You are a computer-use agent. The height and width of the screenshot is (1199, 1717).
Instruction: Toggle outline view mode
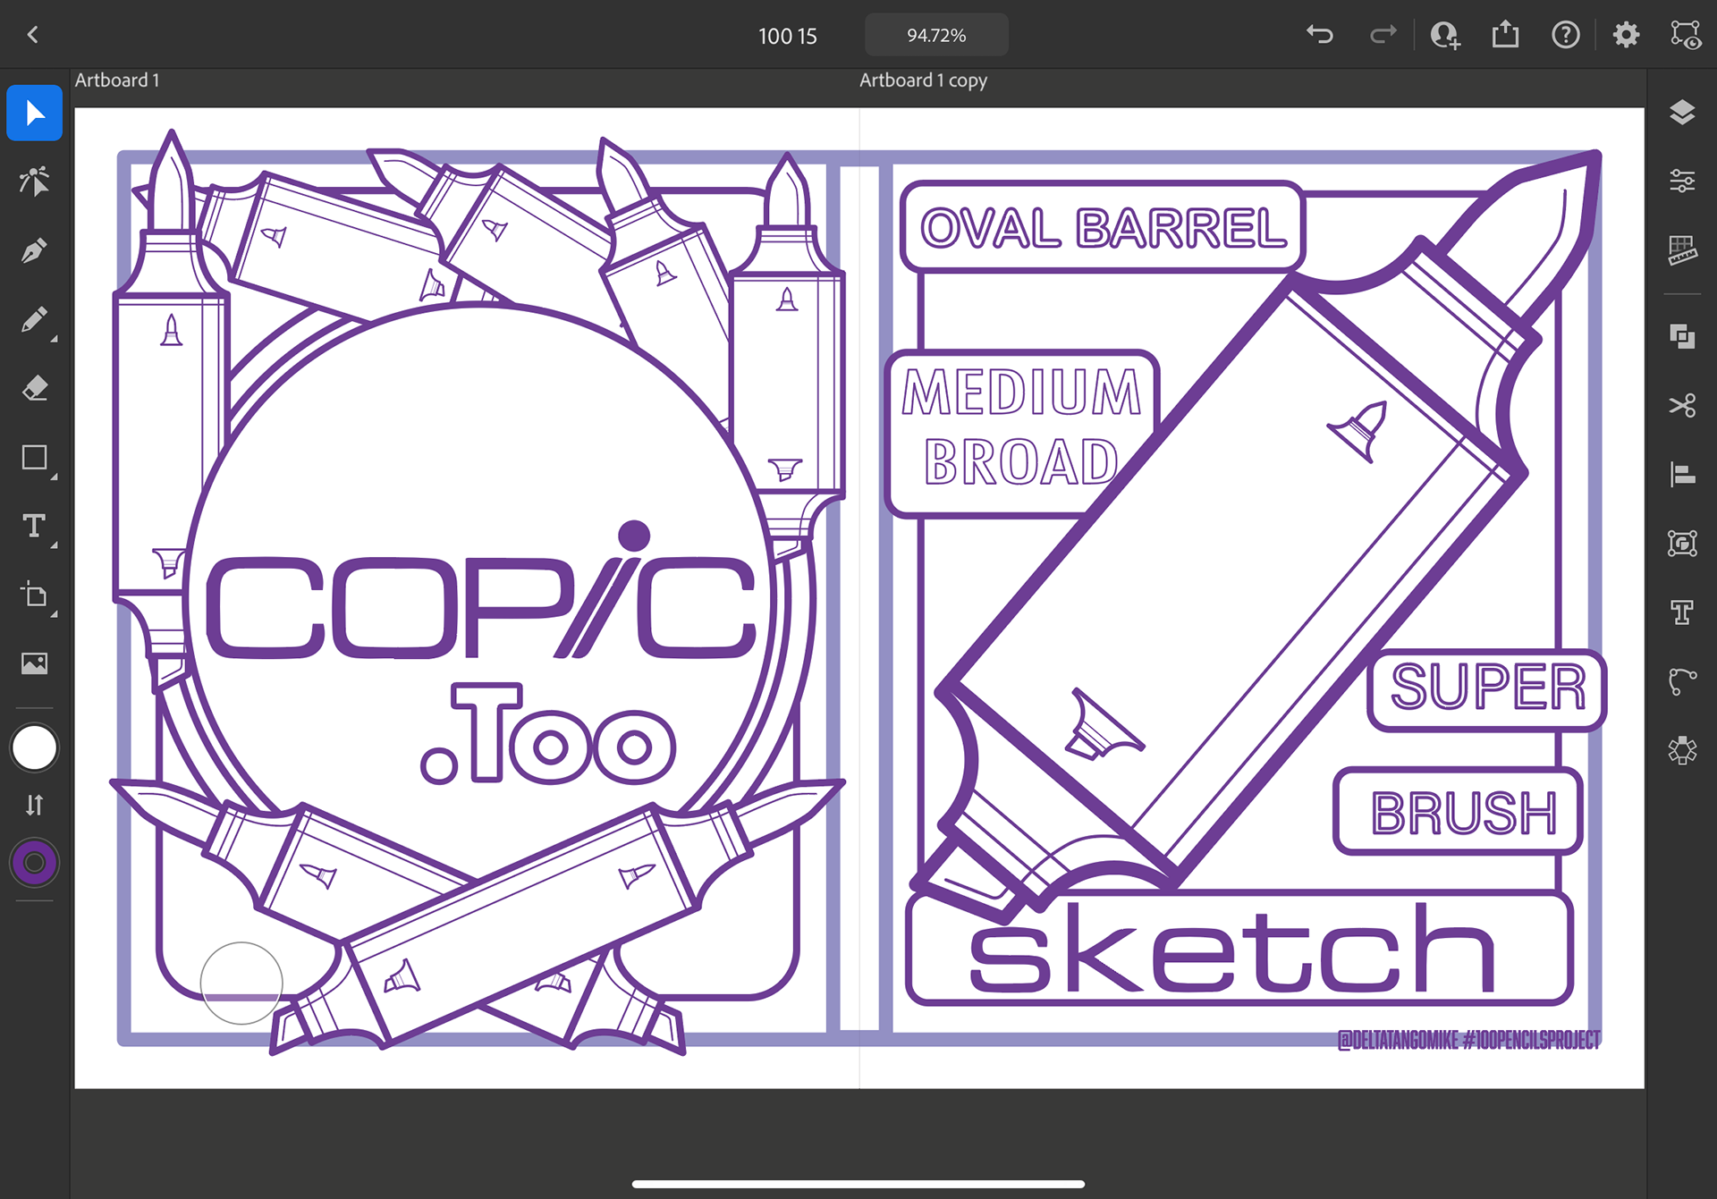point(1686,35)
